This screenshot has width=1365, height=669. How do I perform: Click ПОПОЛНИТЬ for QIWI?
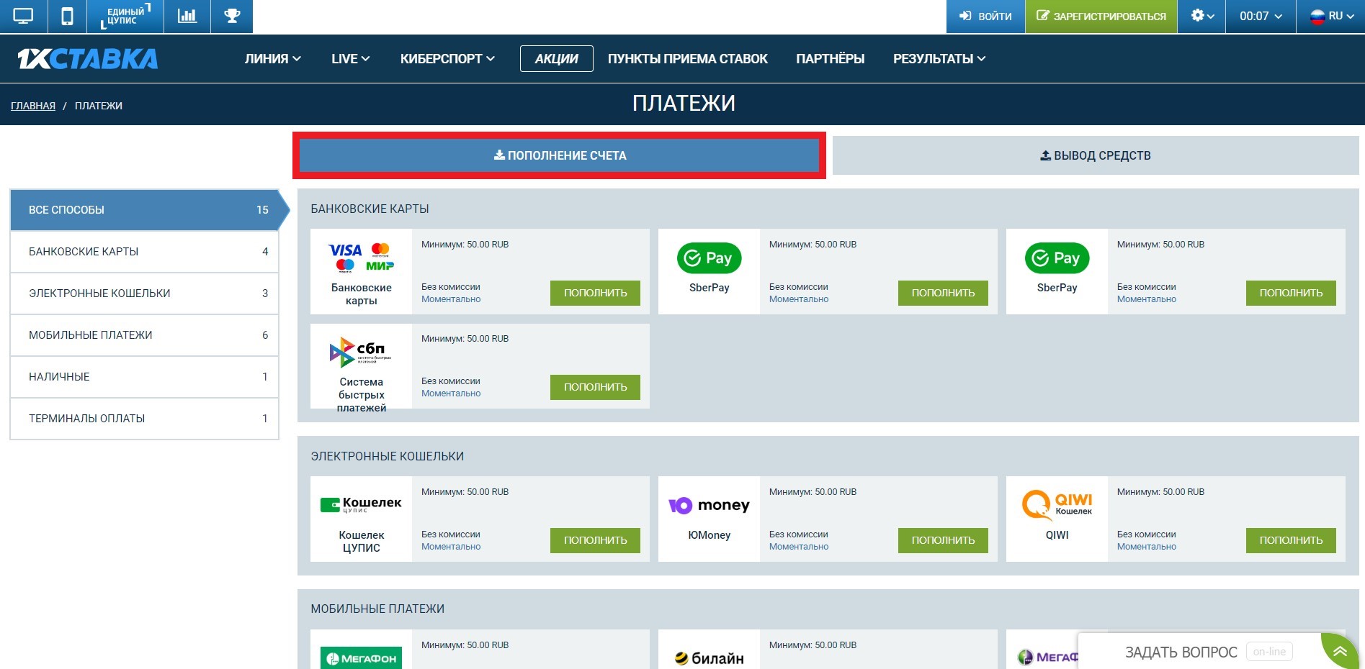pyautogui.click(x=1291, y=540)
